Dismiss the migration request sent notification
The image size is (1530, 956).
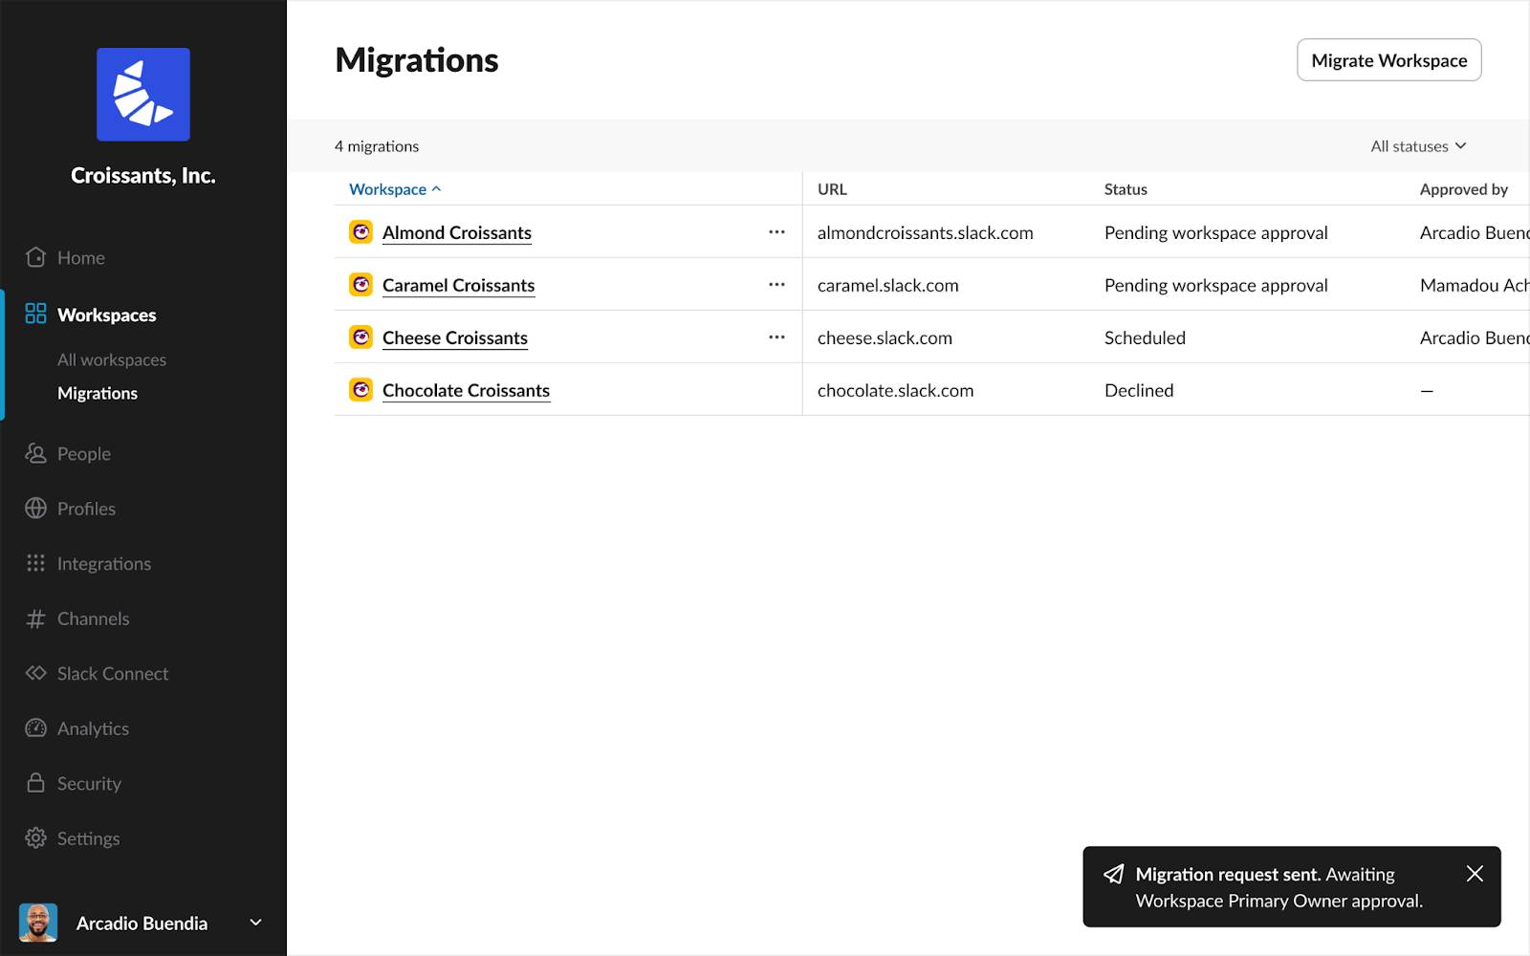point(1475,874)
